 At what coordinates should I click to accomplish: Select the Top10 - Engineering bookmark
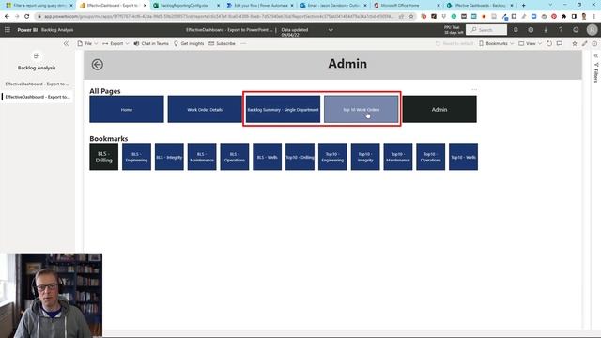(332, 157)
